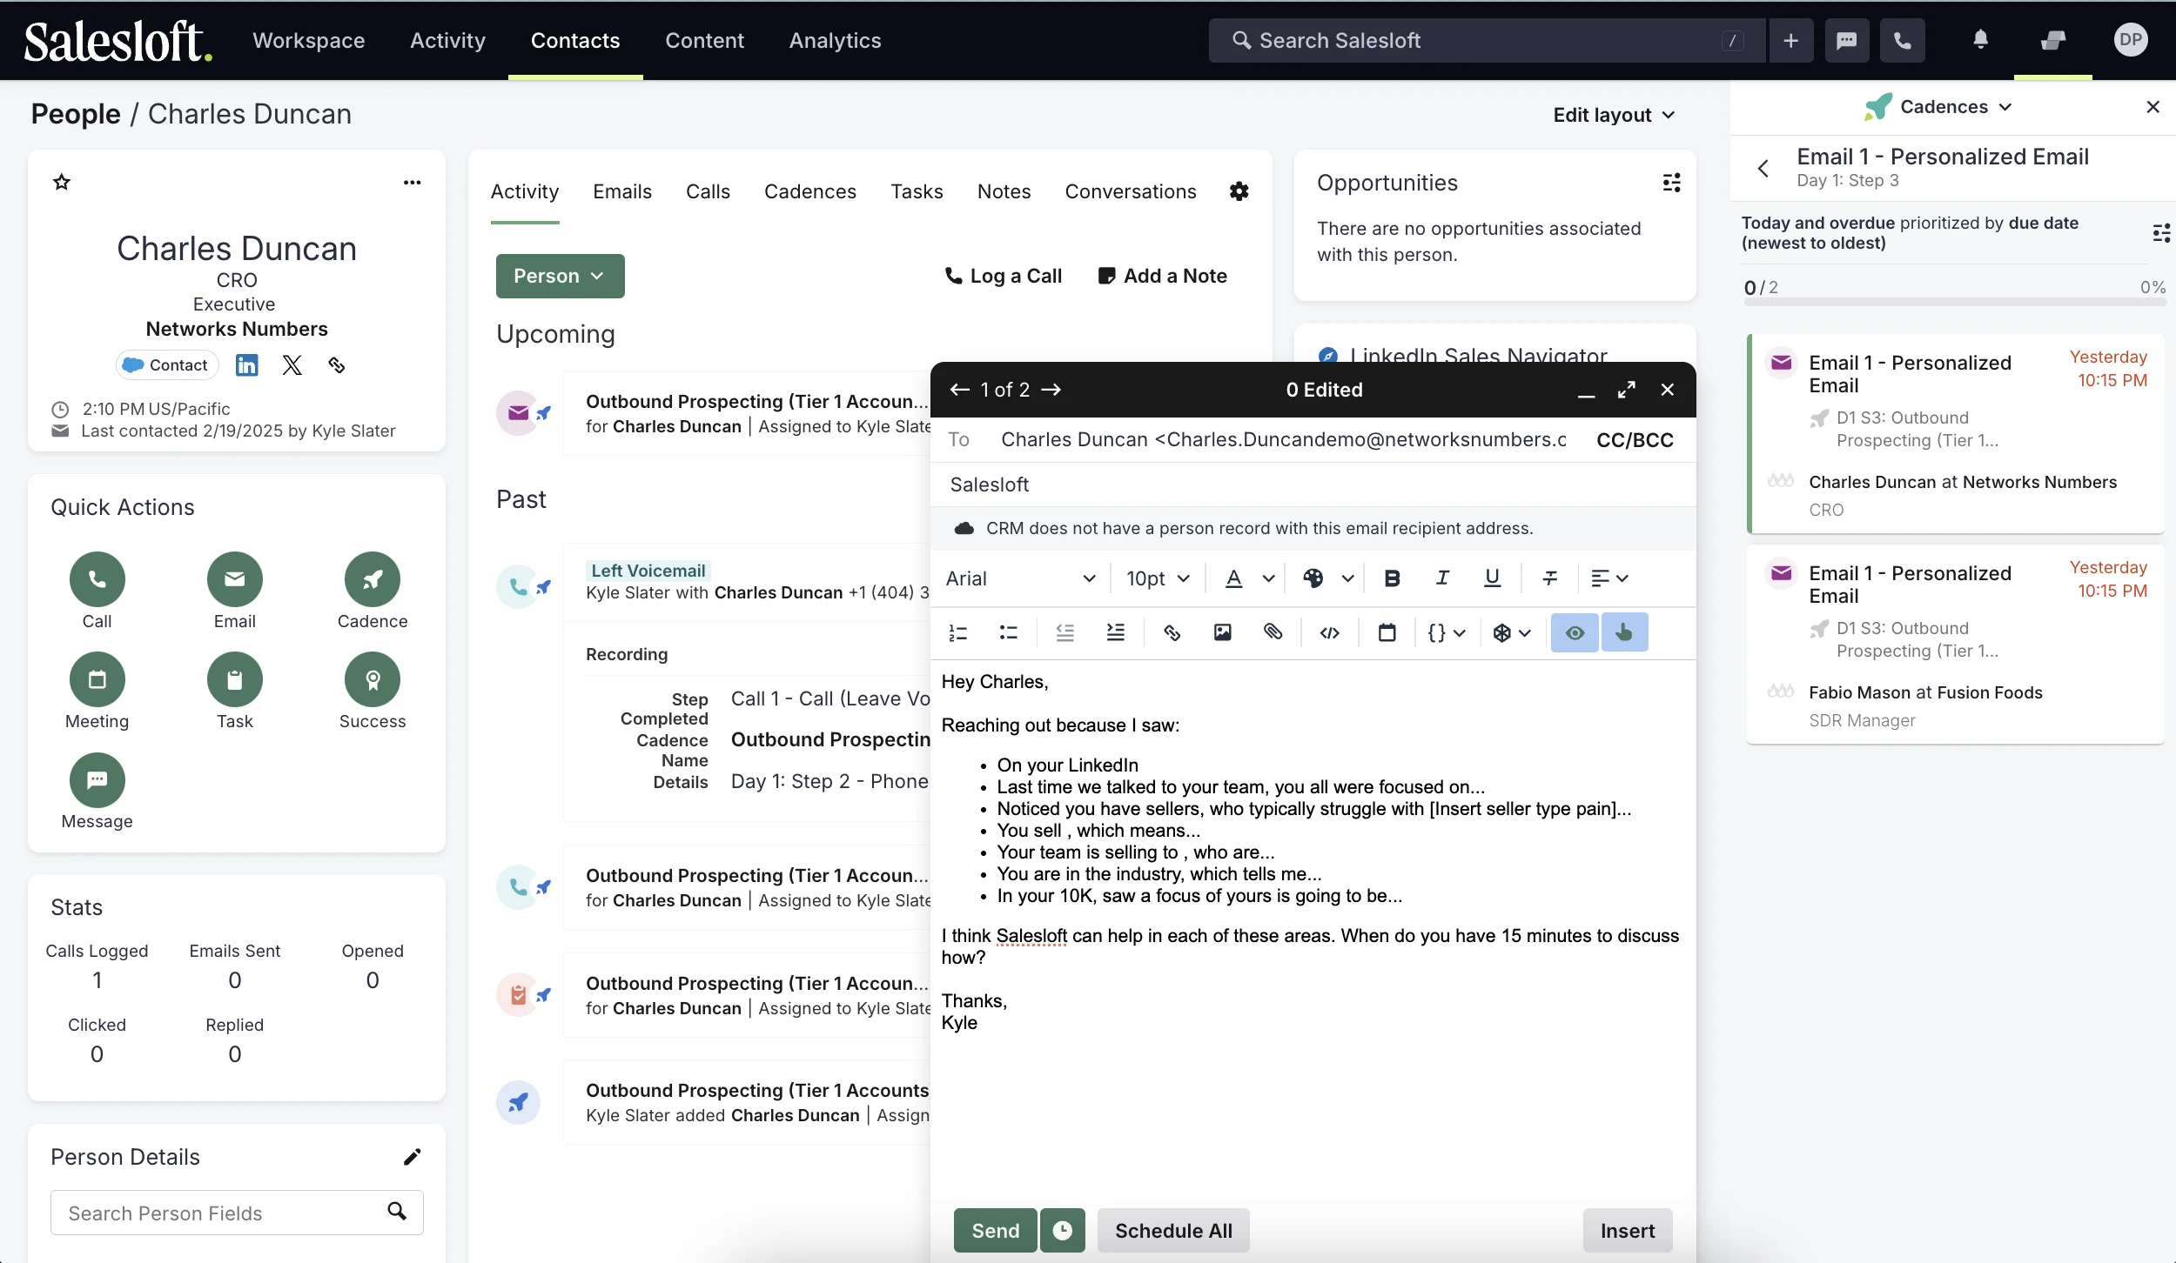
Task: Click the Search Salesloft field
Action: coord(1487,40)
